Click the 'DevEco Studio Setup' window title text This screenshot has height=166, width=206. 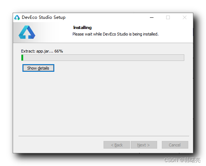tap(43, 17)
